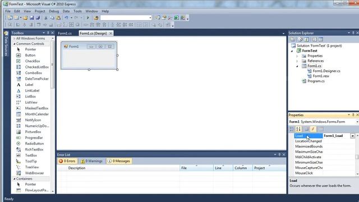Collapse the Containers toolbox group
The width and height of the screenshot is (359, 202).
(x=15, y=179)
